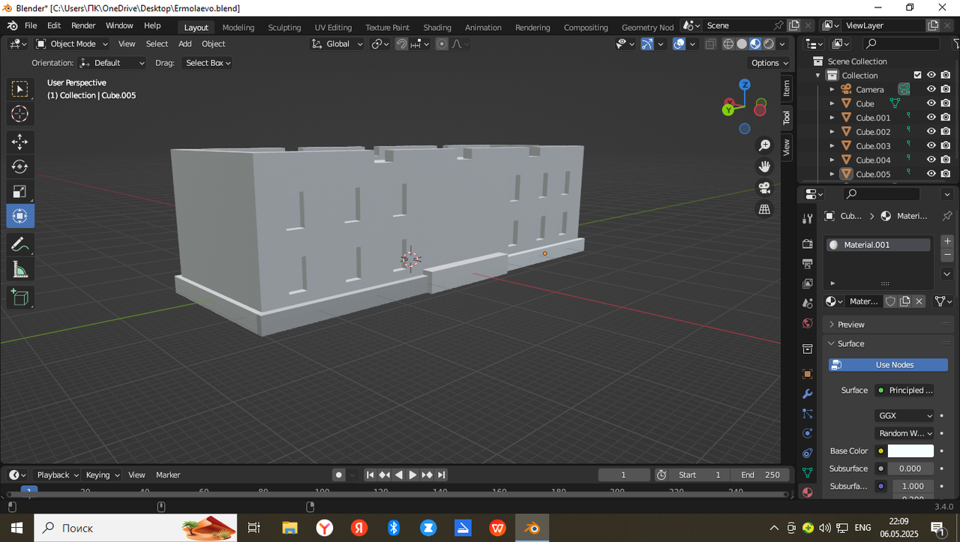This screenshot has height=542, width=960.
Task: Hide Camera in viewport via eye icon
Action: click(931, 89)
